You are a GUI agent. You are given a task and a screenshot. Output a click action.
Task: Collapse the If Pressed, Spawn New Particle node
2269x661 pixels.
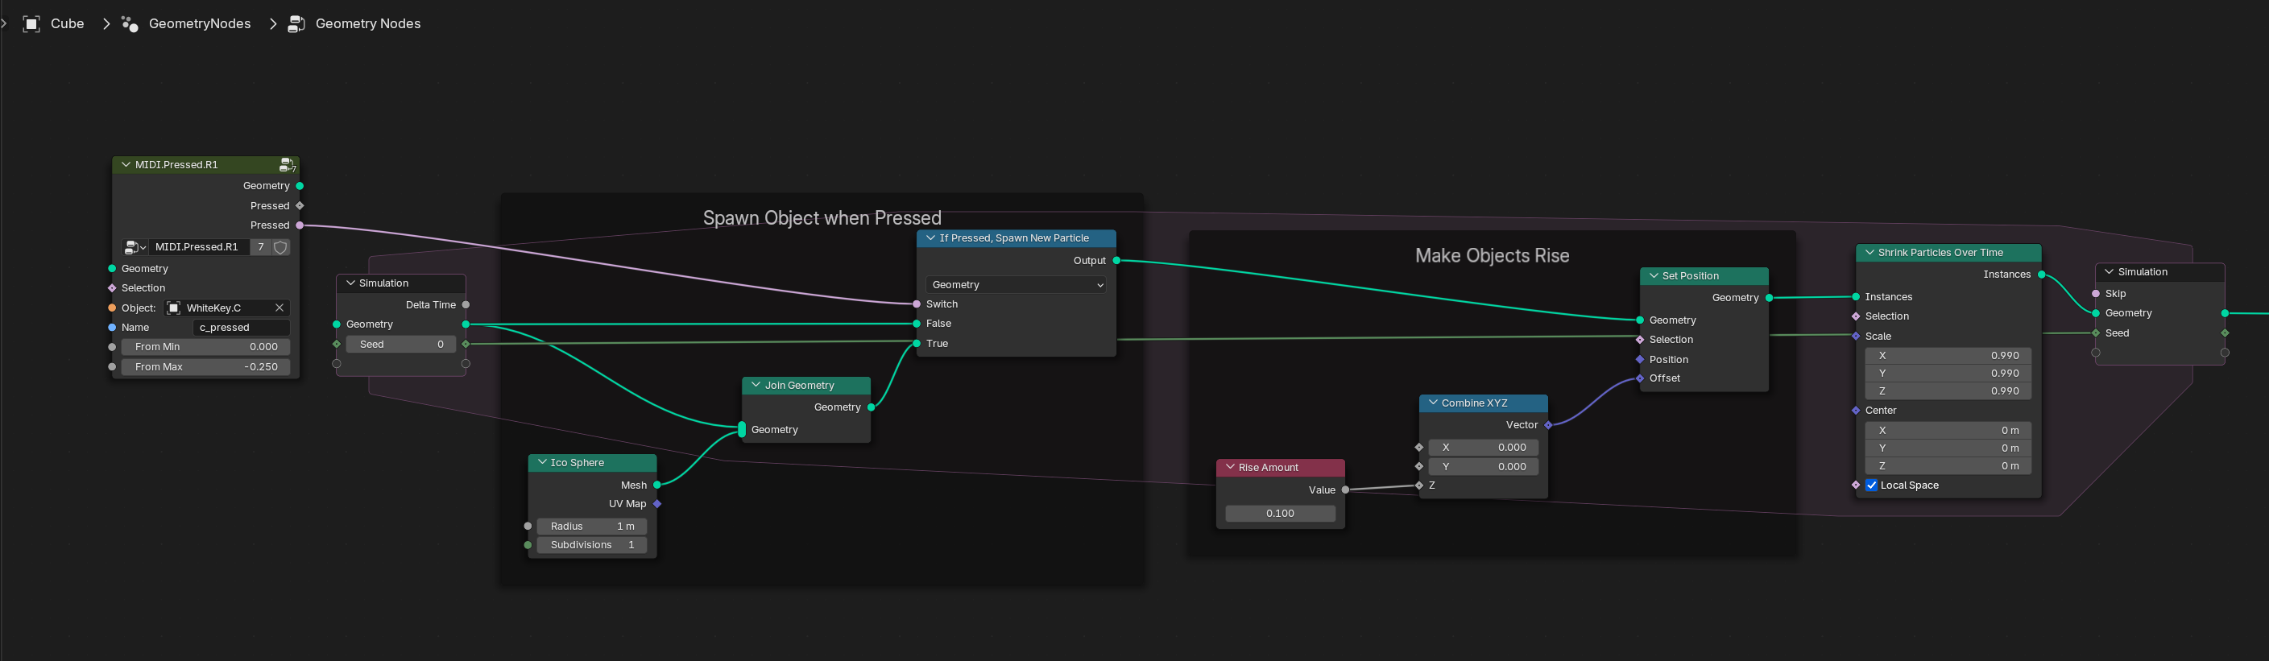930,238
